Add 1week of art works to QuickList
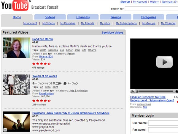 5,93
